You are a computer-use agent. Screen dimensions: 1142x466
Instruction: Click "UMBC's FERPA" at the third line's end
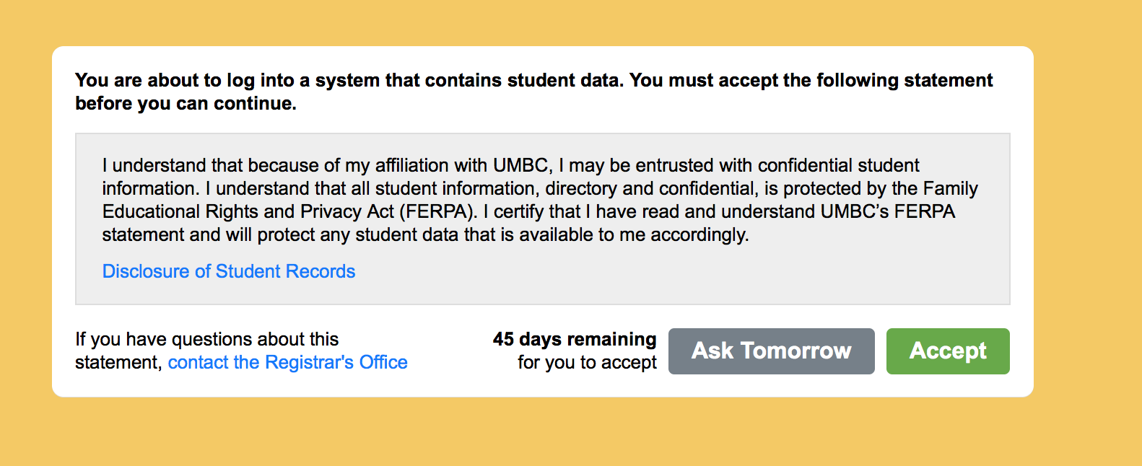coord(888,211)
